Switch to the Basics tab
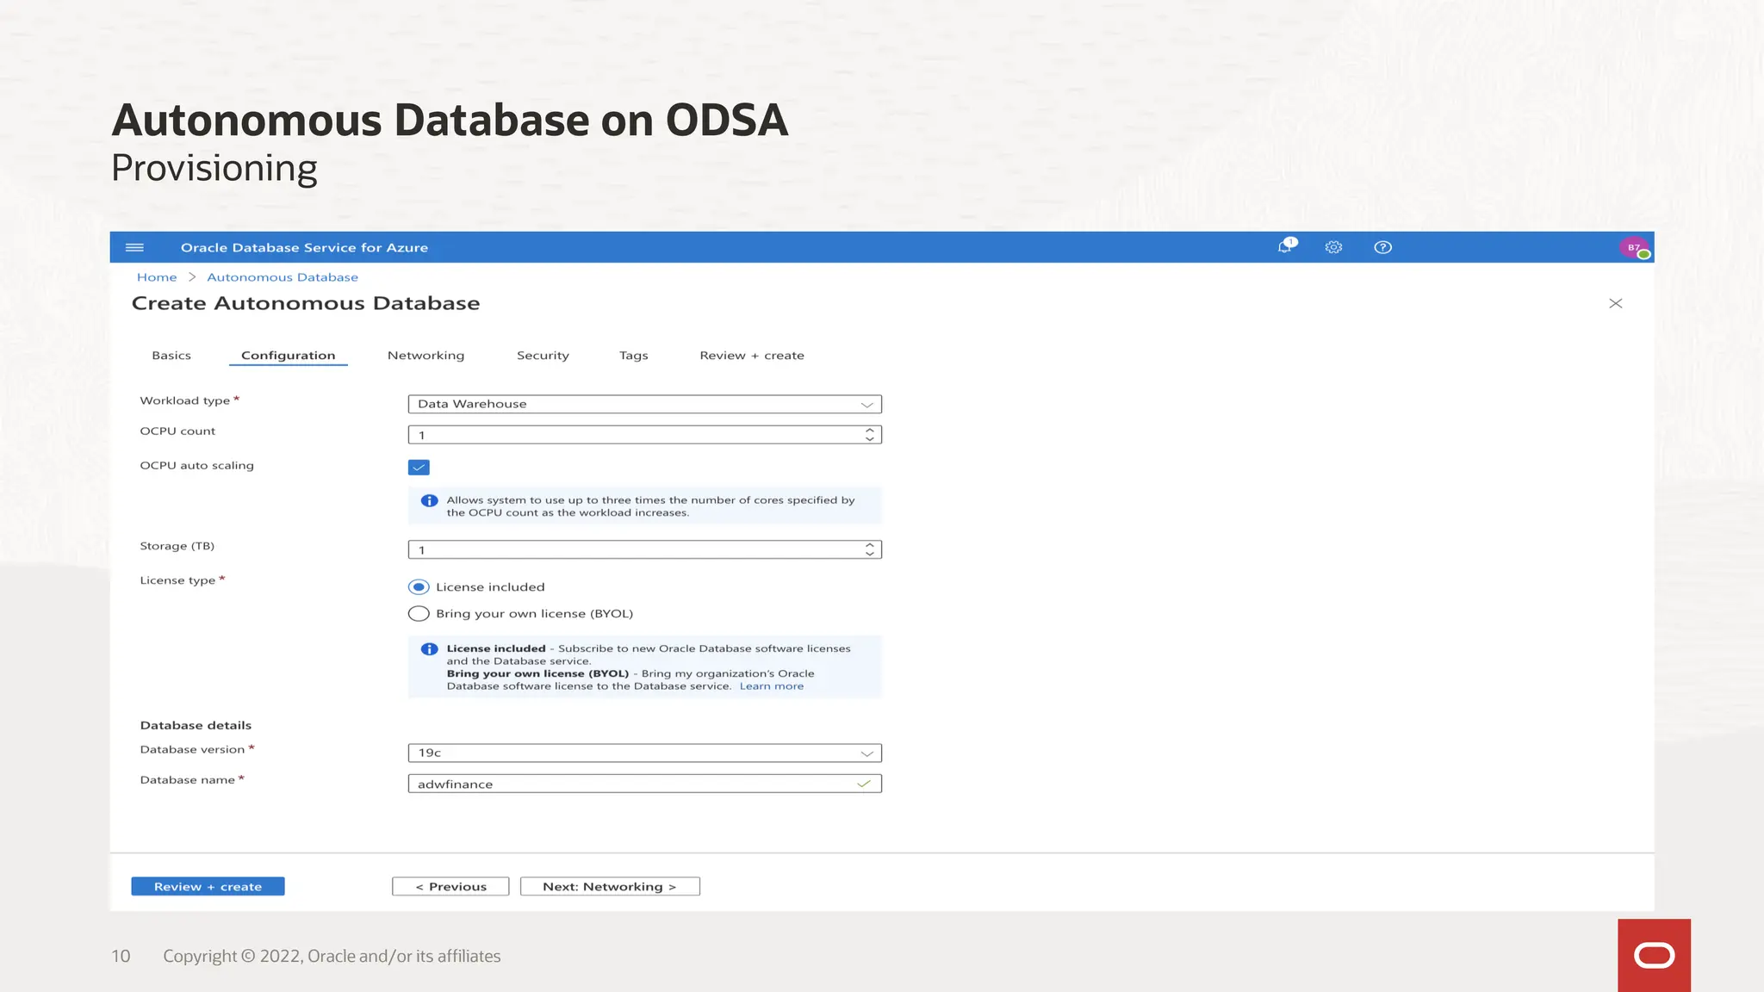This screenshot has width=1764, height=992. [x=171, y=356]
